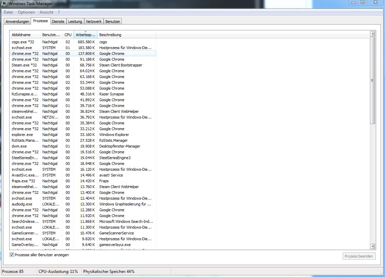
Task: Select the Prozesse tab
Action: [41, 21]
